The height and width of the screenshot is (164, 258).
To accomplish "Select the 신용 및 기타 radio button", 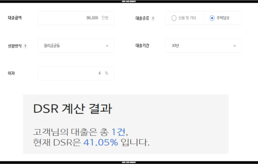I will tap(174, 18).
